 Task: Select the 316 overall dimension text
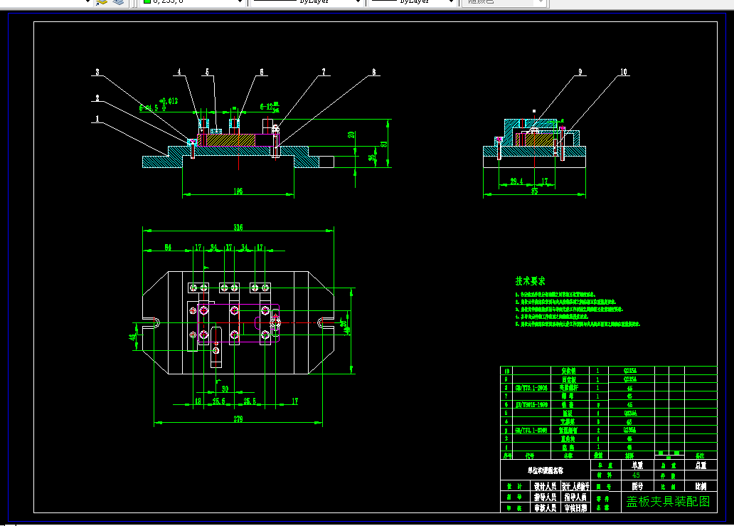coord(238,228)
